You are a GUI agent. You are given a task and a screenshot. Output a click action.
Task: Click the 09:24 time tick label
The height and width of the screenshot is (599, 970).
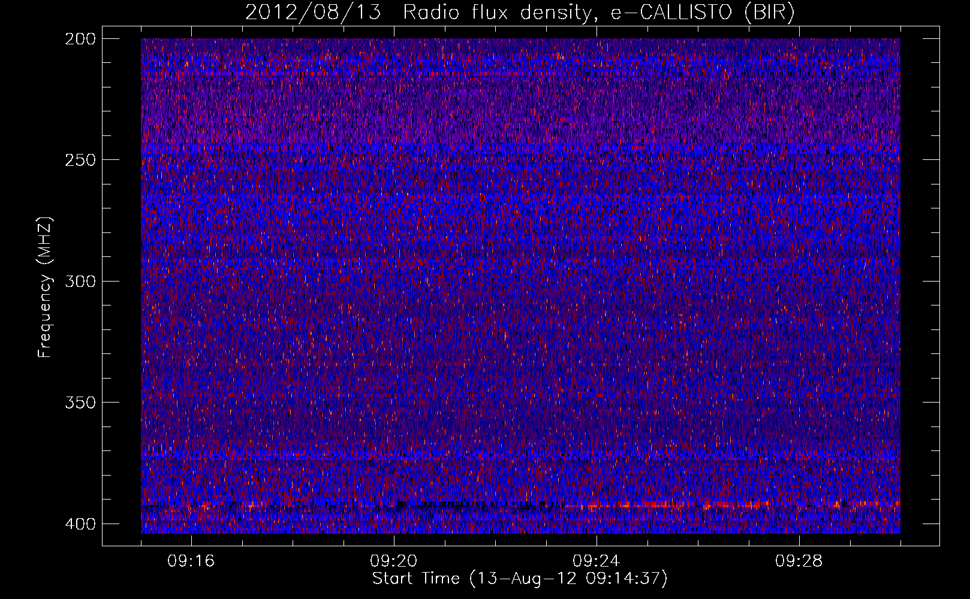[597, 561]
